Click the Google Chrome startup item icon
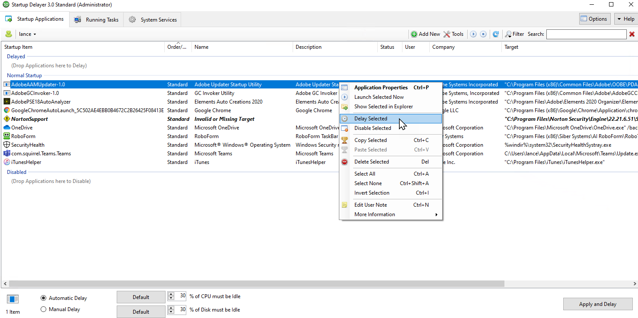The image size is (638, 318). click(x=7, y=110)
